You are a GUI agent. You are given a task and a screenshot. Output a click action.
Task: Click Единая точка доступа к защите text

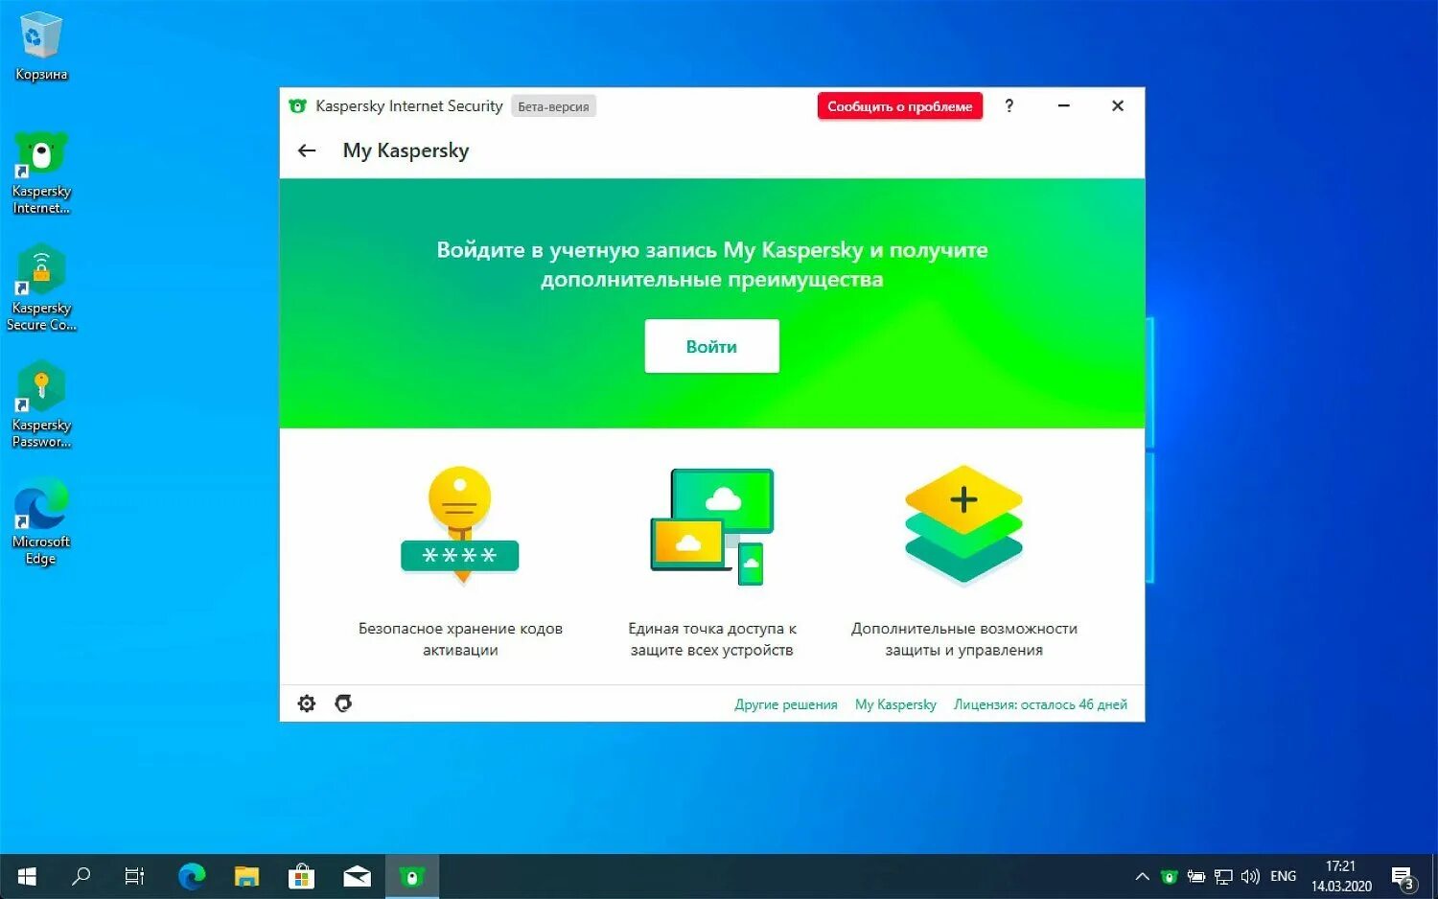[x=711, y=639]
